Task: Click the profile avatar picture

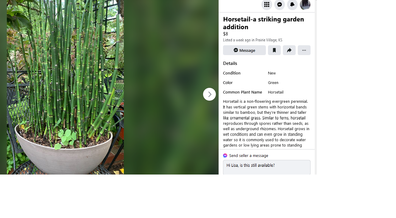Action: click(305, 4)
